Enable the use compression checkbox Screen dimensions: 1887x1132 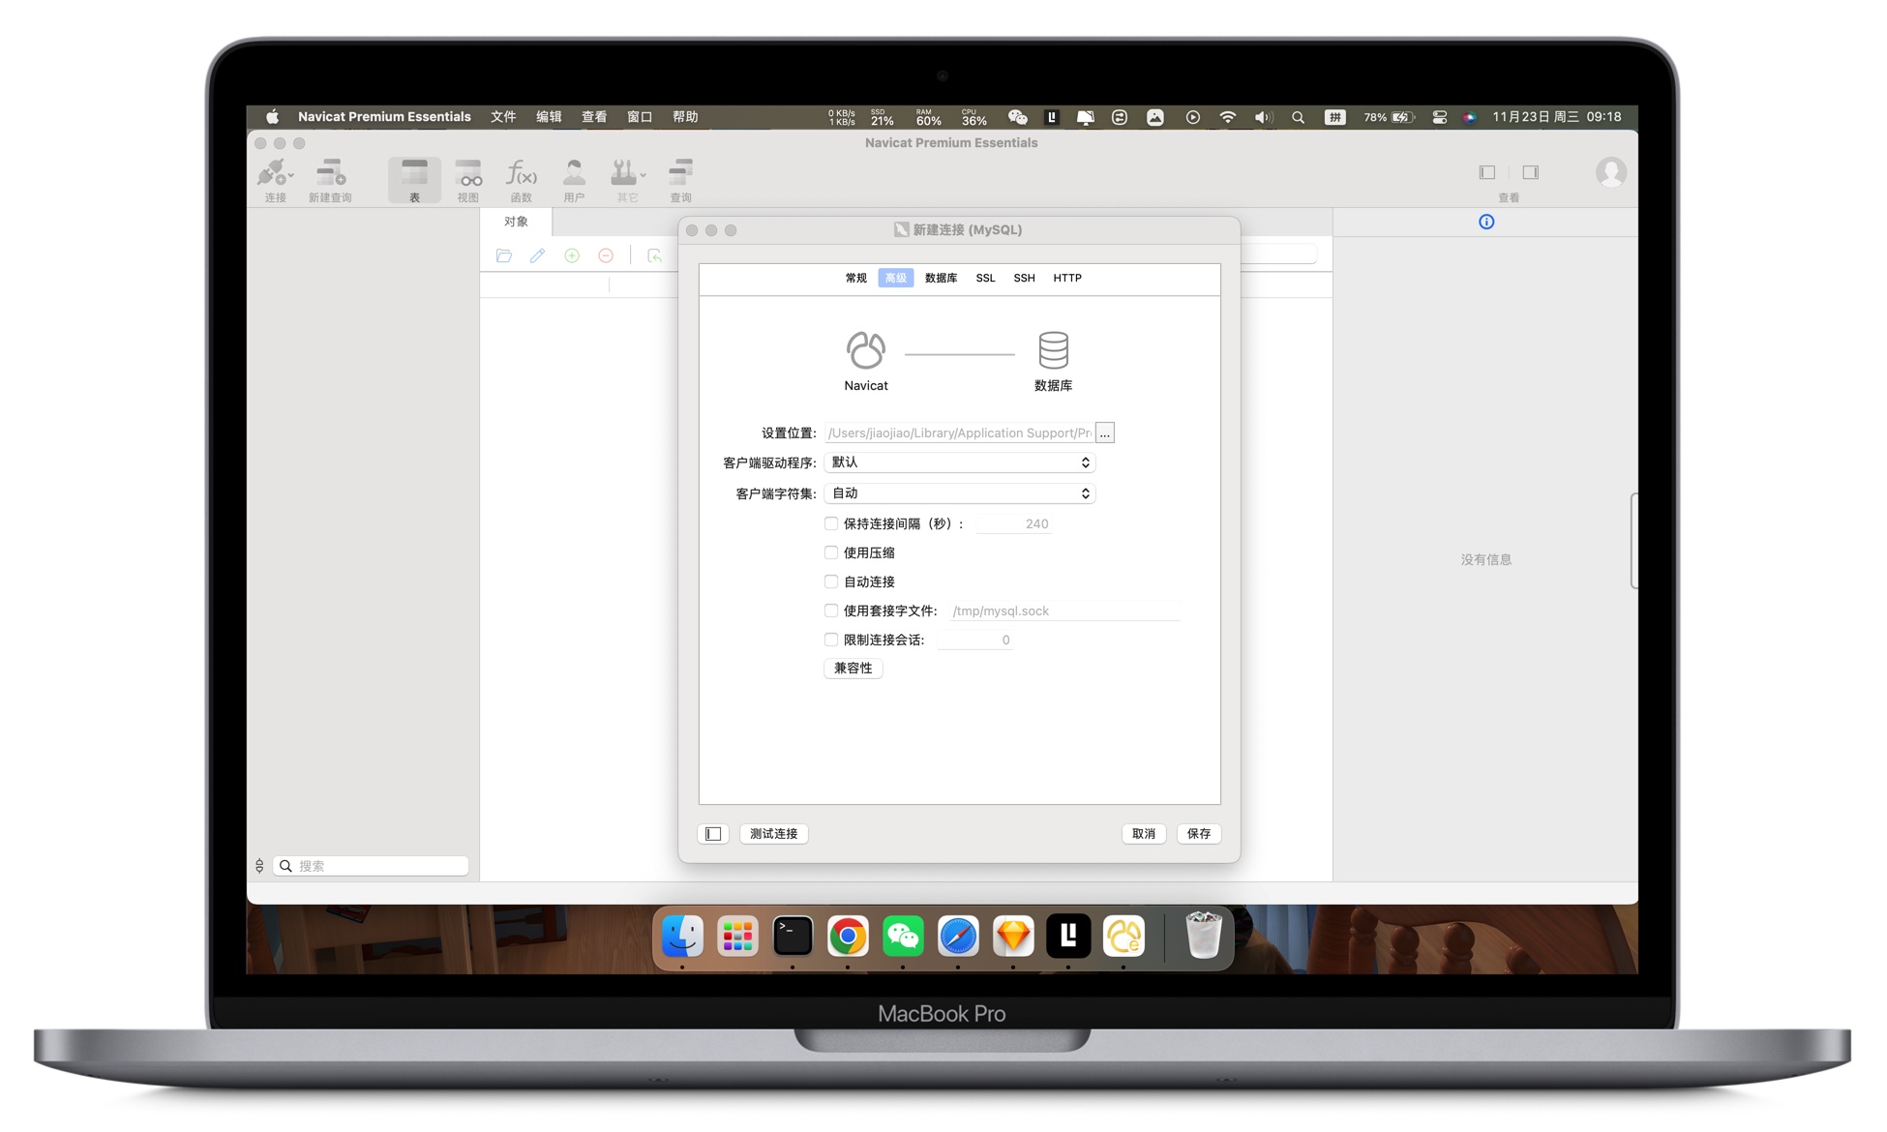point(830,552)
